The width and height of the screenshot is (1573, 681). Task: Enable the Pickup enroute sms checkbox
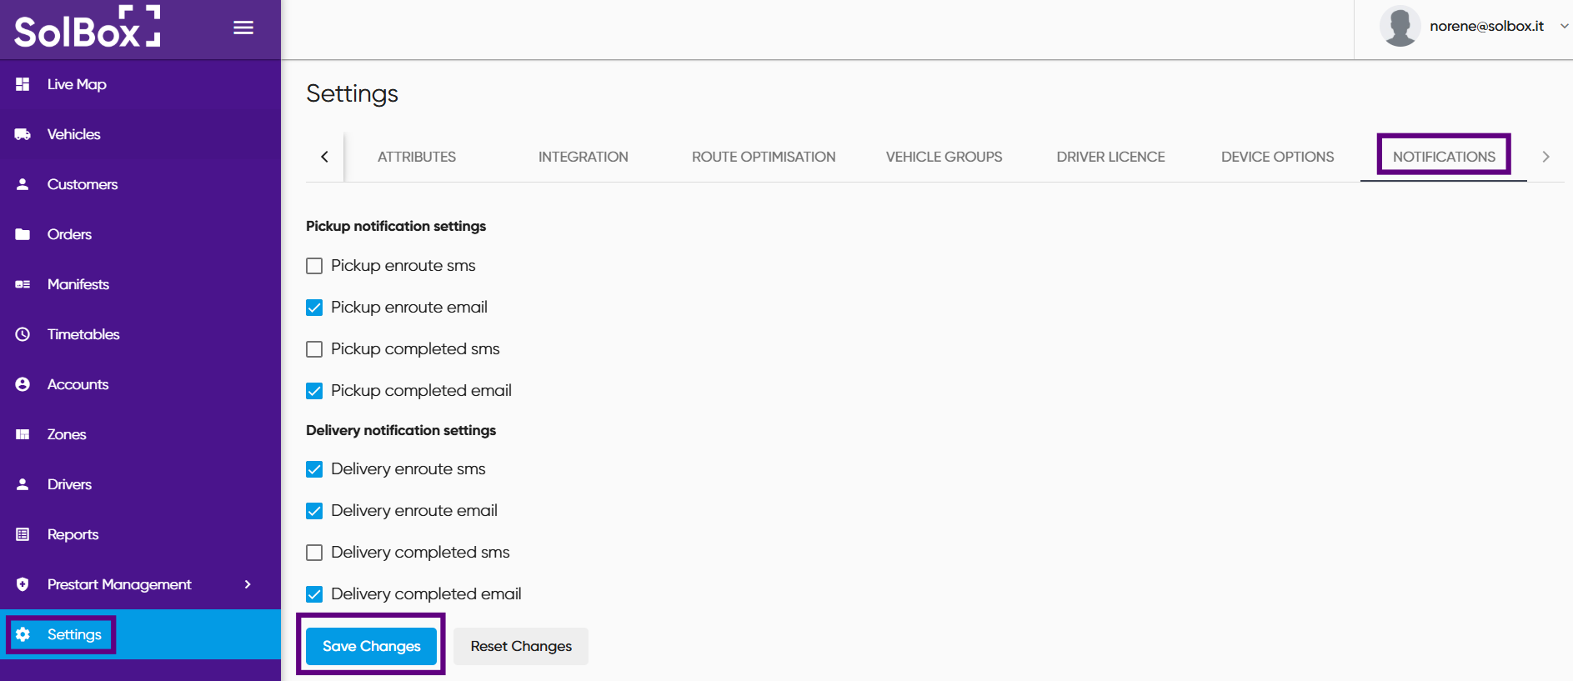pyautogui.click(x=314, y=266)
